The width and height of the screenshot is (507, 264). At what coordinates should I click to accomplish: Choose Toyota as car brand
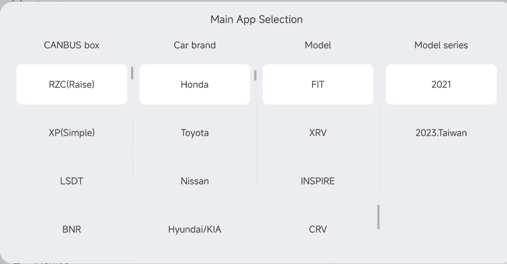tap(195, 133)
